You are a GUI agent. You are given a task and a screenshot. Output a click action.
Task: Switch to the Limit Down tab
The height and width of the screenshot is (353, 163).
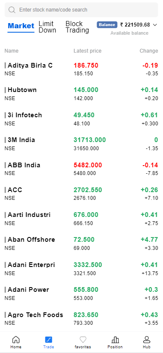pyautogui.click(x=47, y=27)
